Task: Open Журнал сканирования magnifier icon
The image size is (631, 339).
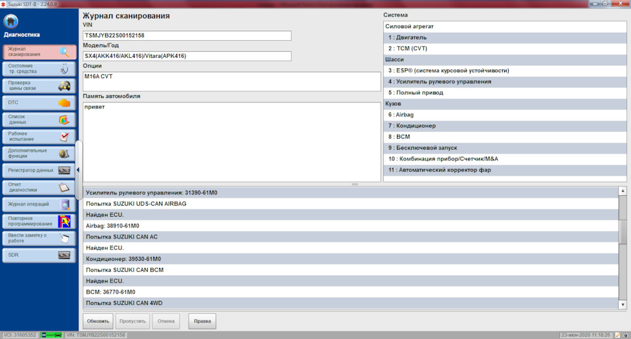Action: coord(64,52)
